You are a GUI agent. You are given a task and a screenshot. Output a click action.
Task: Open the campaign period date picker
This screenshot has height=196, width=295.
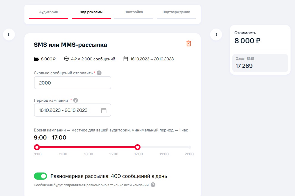73,110
